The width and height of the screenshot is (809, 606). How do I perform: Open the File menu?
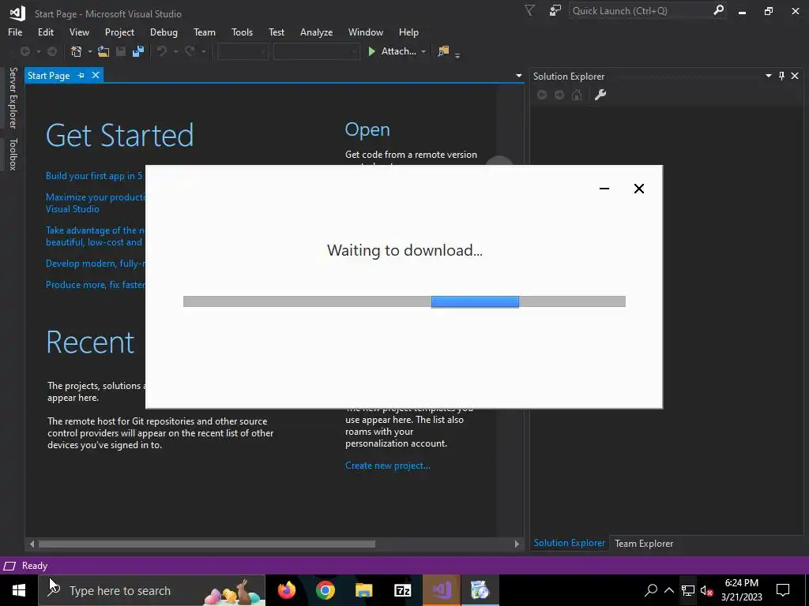(15, 32)
